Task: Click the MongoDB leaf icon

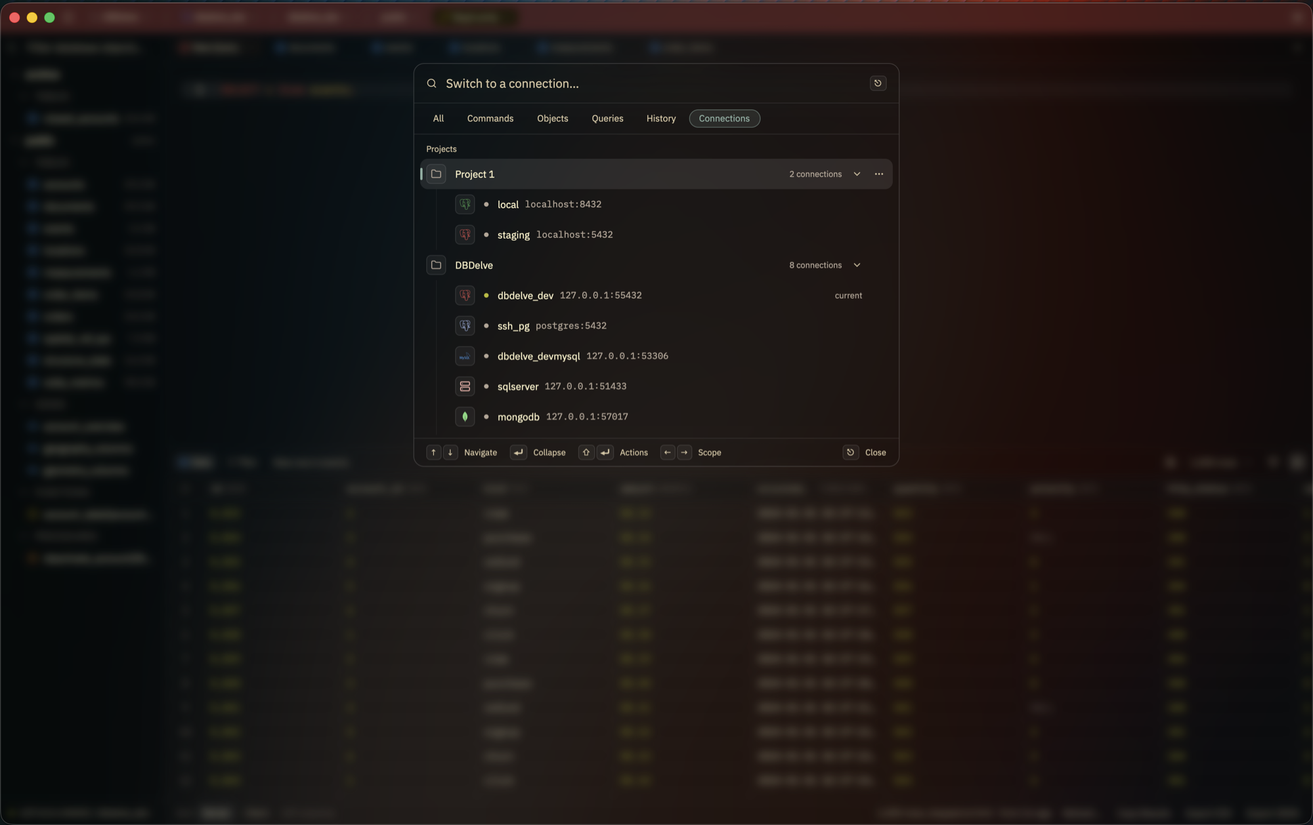Action: 465,416
